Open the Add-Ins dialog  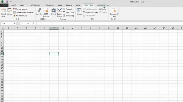pyautogui.click(x=39, y=12)
